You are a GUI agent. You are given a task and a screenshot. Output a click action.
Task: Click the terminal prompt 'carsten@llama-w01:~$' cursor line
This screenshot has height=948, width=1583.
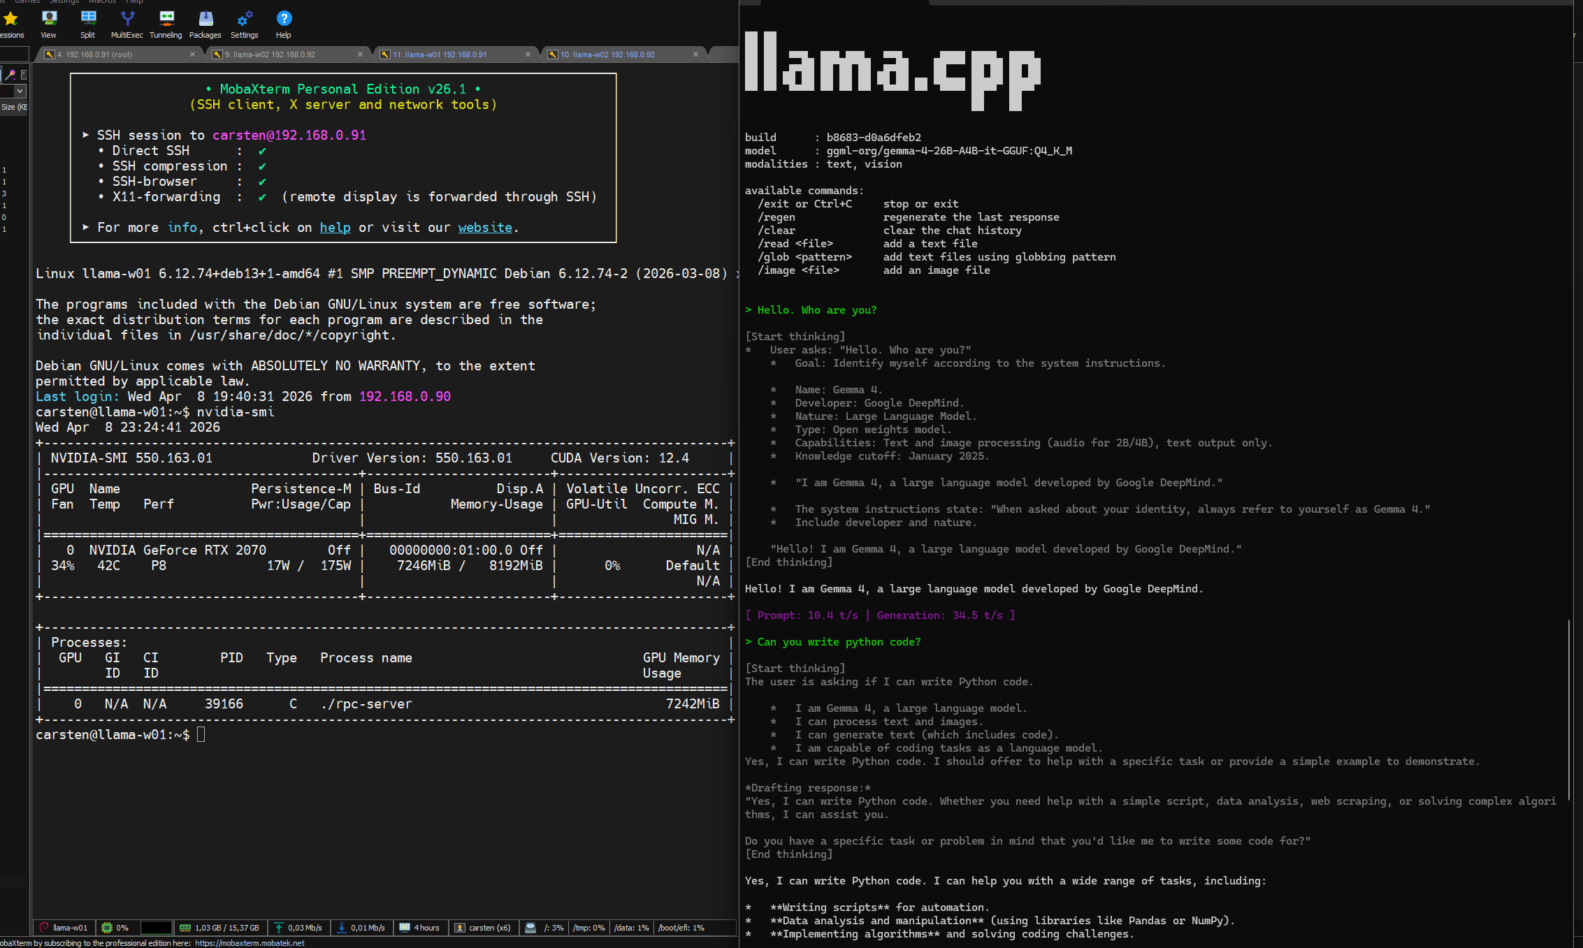click(120, 735)
